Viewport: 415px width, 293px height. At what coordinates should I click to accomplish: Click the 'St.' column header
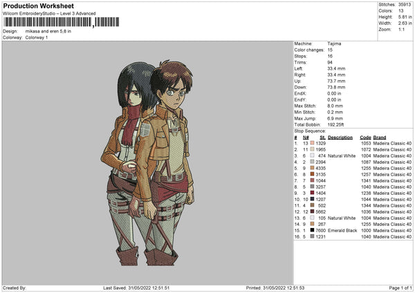[322, 138]
